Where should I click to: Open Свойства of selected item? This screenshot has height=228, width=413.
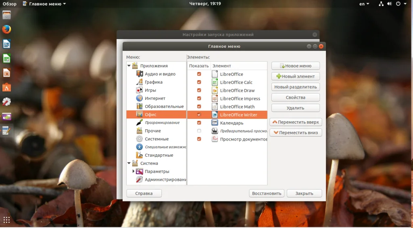(296, 97)
